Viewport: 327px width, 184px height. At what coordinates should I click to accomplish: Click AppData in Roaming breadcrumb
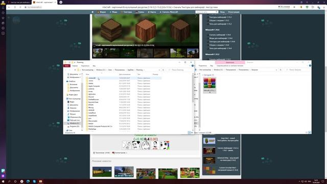click(x=130, y=70)
